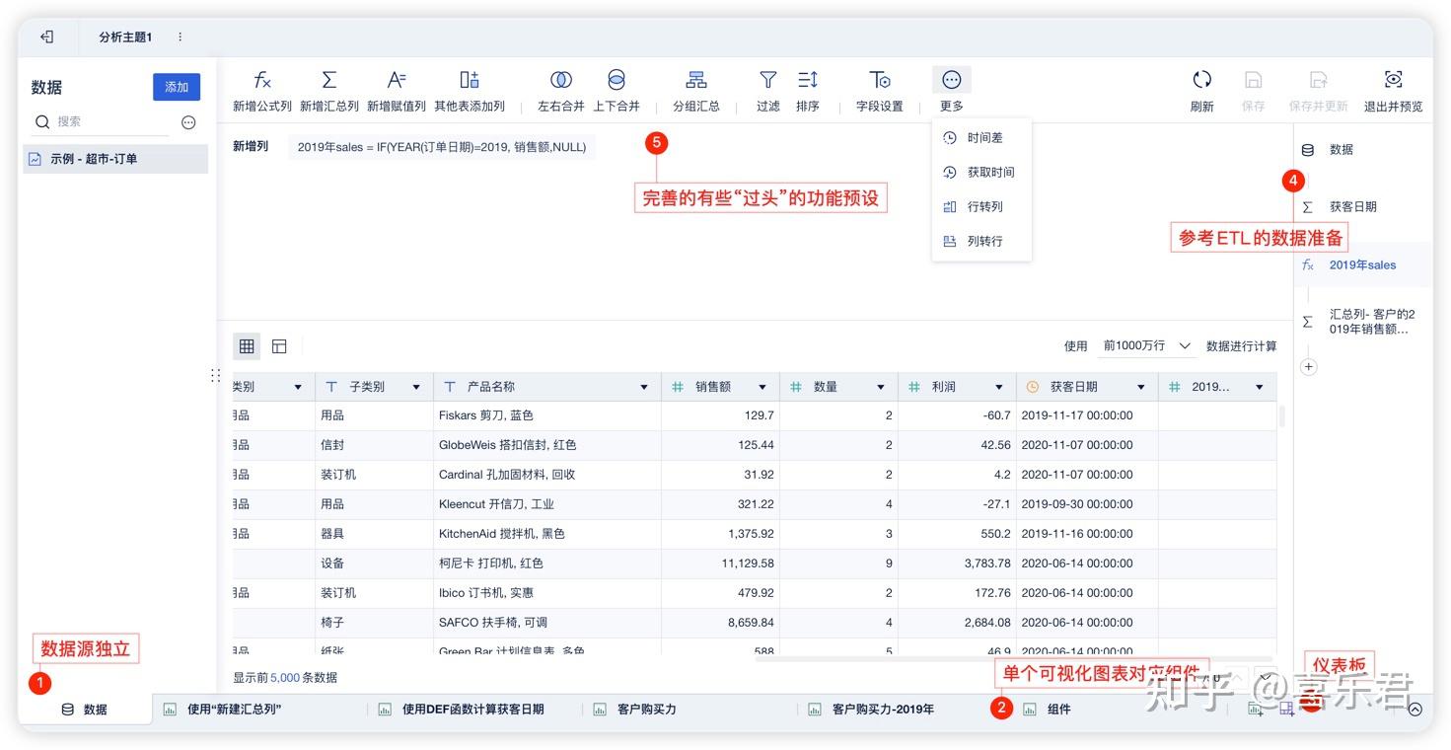Open the 排序 sort tool
Image resolution: width=1451 pixels, height=750 pixels.
coord(808,89)
